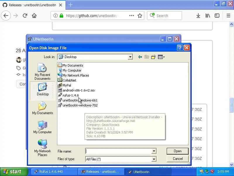This screenshot has width=234, height=176.
Task: Go back in Firefox browser
Action: 6,16
